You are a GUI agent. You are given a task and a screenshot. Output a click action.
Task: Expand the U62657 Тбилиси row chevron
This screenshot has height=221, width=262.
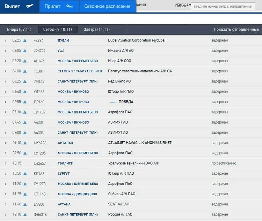click(6, 164)
